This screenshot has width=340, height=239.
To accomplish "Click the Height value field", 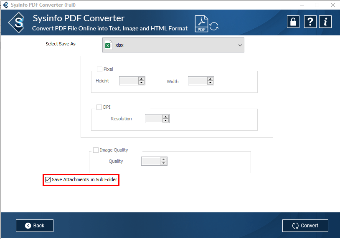I will coord(129,81).
